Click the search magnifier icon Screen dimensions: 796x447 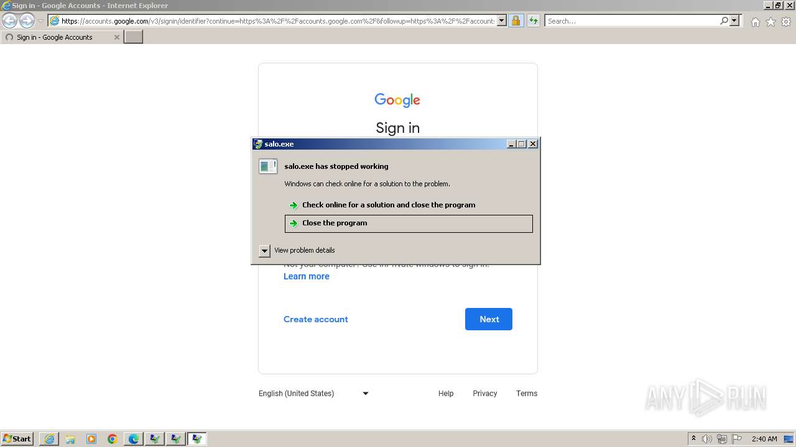pos(724,20)
